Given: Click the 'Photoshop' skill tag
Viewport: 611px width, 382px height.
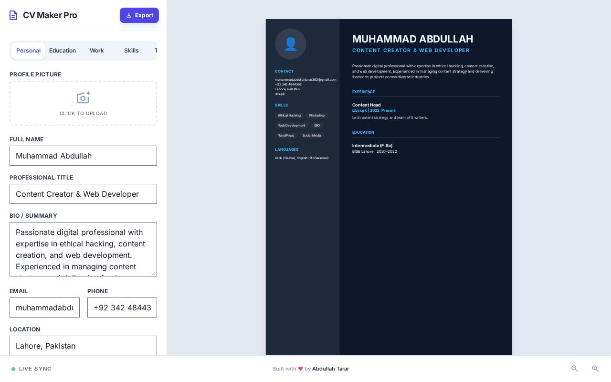Looking at the screenshot, I should pos(316,116).
